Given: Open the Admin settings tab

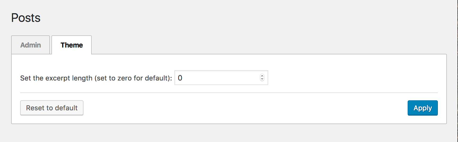Looking at the screenshot, I should [x=30, y=45].
